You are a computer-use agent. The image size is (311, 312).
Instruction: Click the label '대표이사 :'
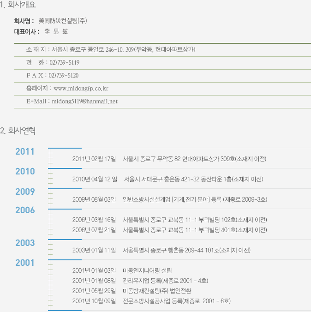[x=26, y=31]
